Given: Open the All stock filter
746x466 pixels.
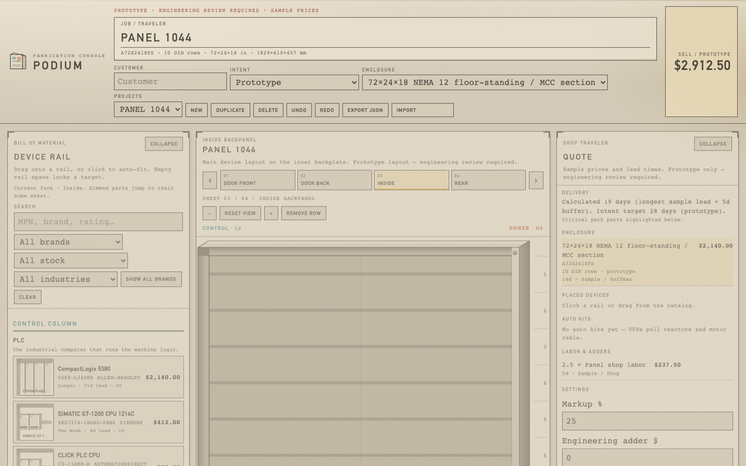Looking at the screenshot, I should click(x=71, y=260).
